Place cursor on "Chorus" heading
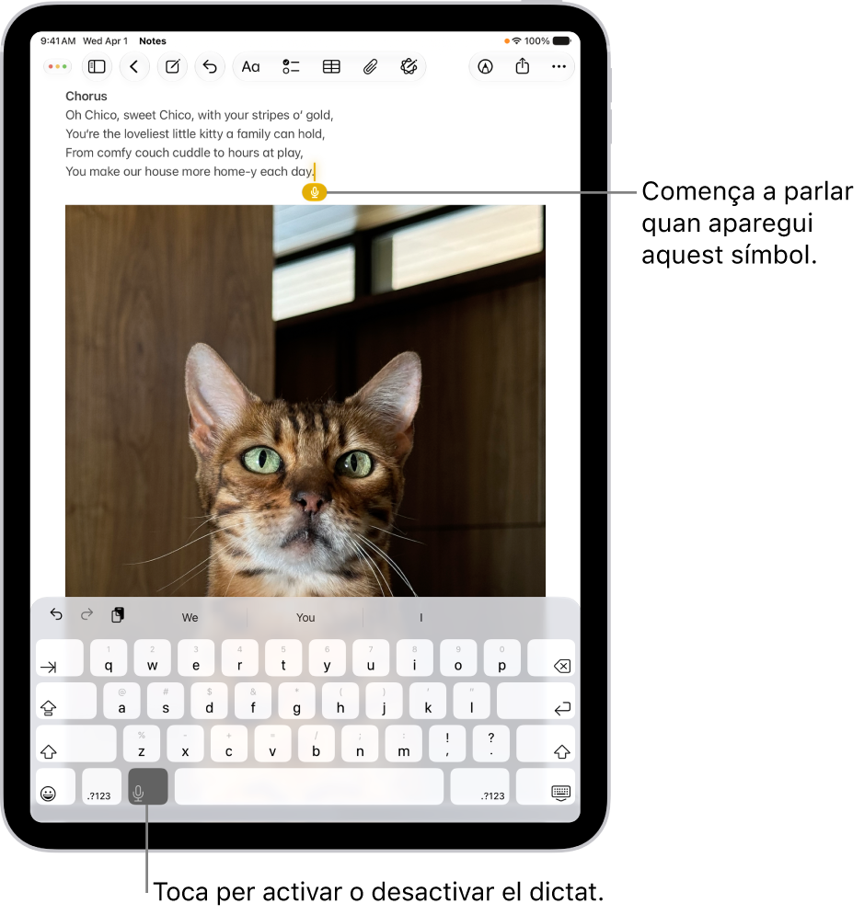This screenshot has width=864, height=915. [x=86, y=97]
